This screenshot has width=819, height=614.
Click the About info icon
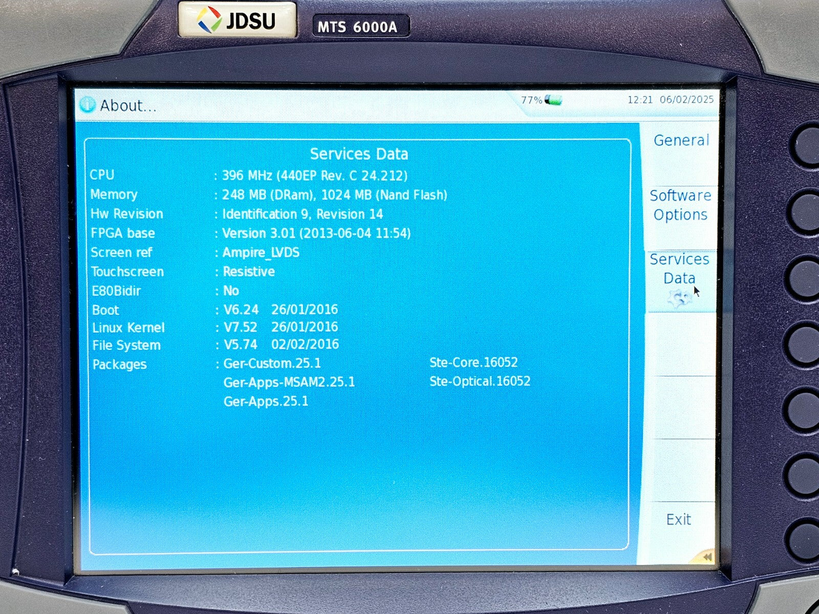click(x=88, y=105)
